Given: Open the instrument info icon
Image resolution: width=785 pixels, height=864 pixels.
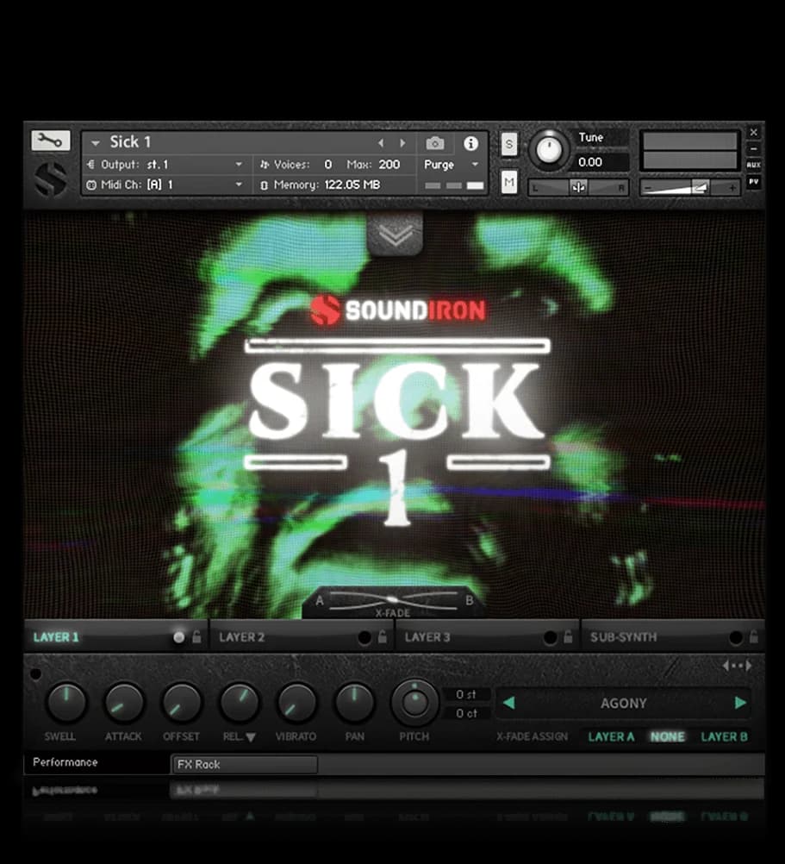Looking at the screenshot, I should pos(470,143).
